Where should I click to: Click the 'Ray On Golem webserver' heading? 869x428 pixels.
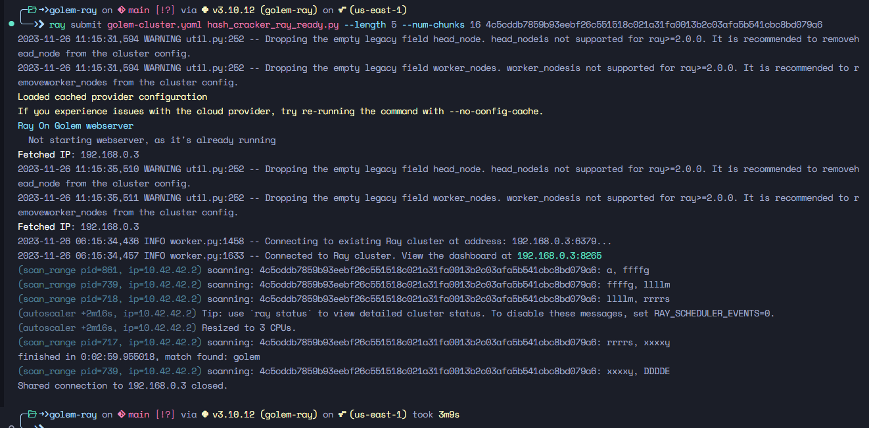76,126
